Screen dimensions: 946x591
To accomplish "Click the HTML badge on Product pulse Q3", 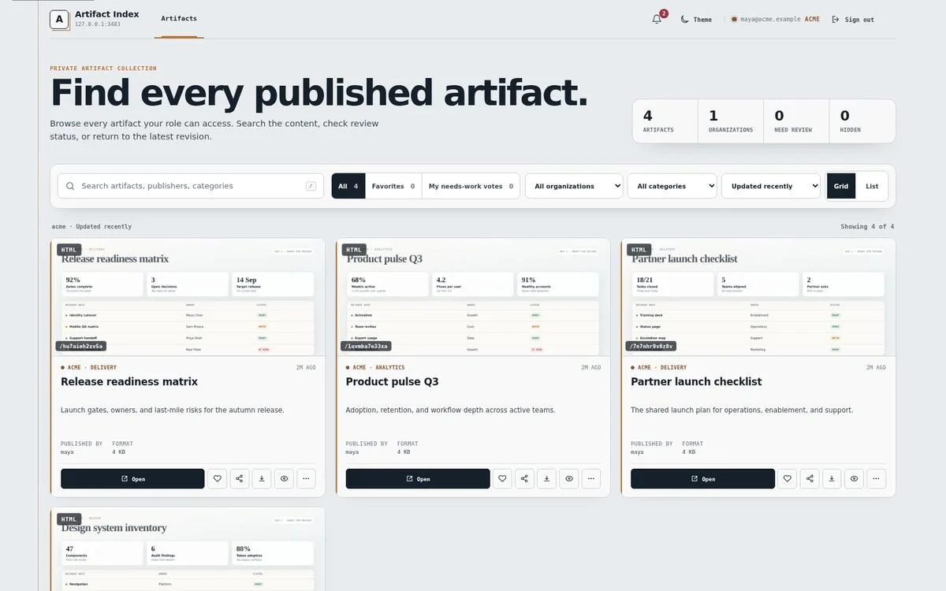I will click(x=354, y=250).
